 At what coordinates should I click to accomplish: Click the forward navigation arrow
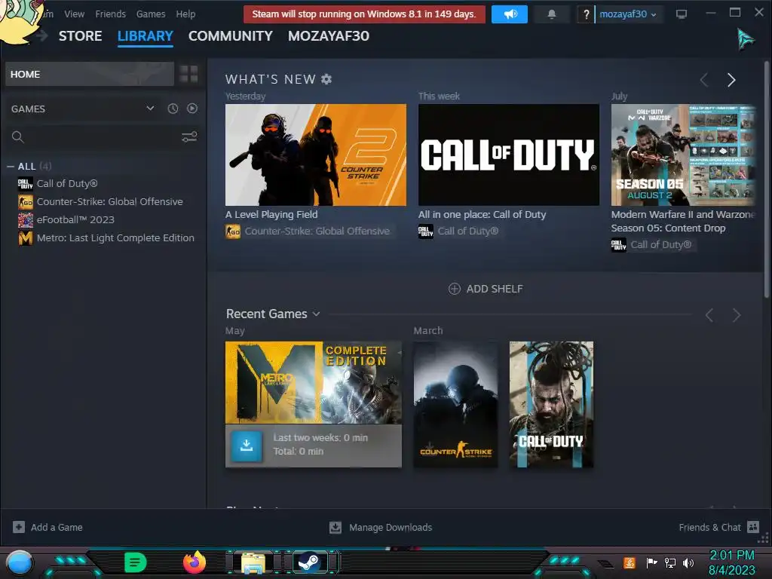click(x=42, y=35)
